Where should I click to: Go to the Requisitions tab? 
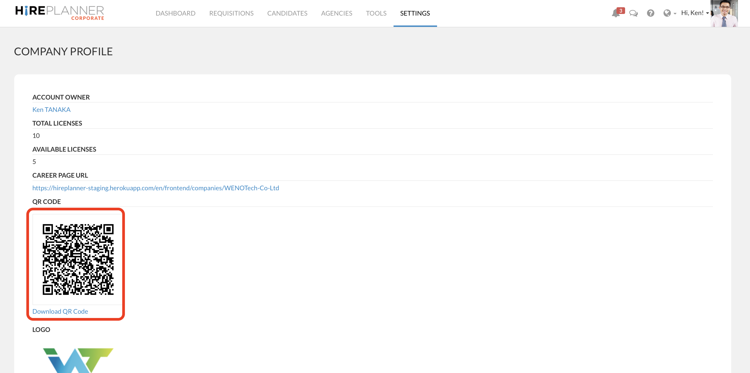tap(232, 13)
